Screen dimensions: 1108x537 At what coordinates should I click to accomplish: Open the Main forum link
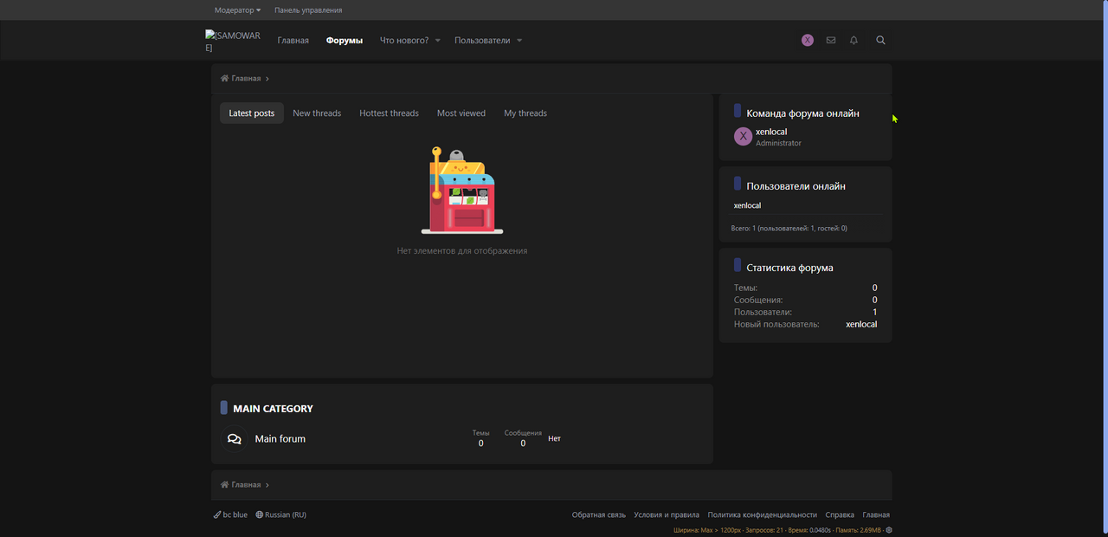coord(280,439)
